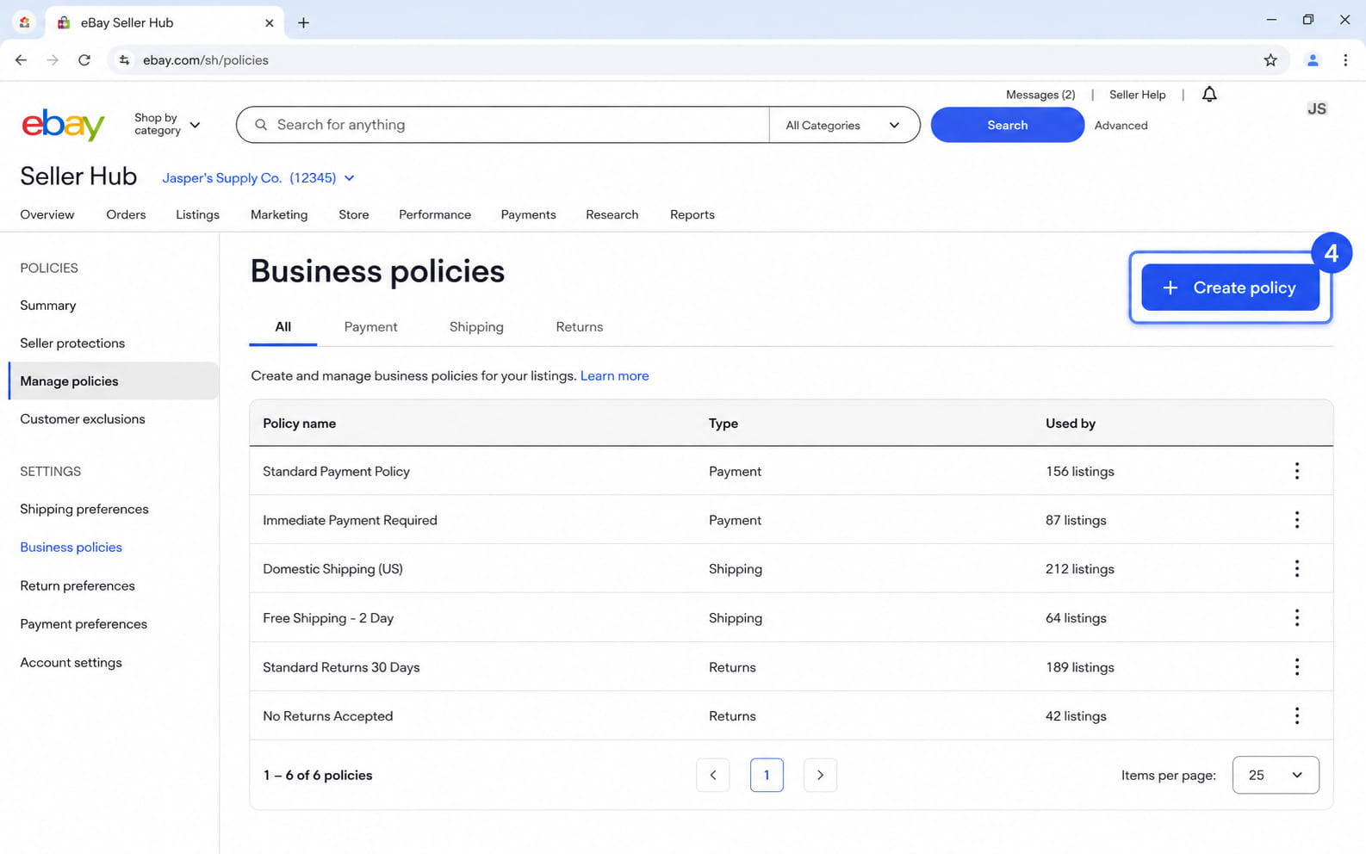
Task: Open a new browser tab
Action: click(303, 23)
